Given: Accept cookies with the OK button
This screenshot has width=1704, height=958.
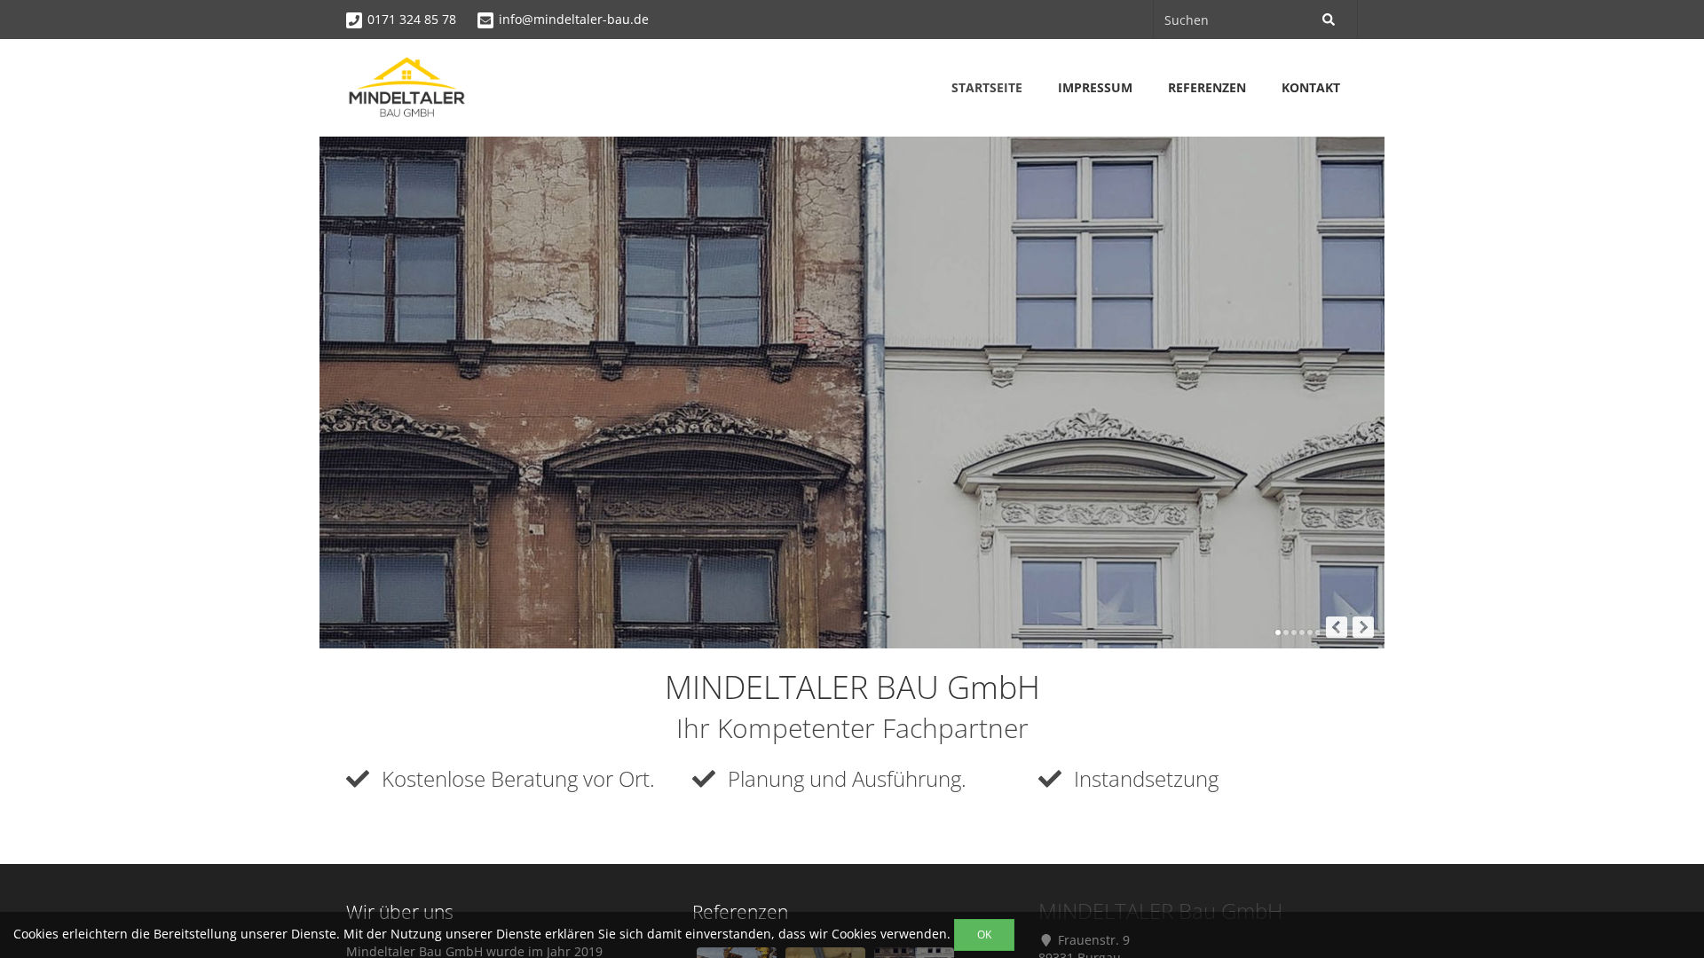Looking at the screenshot, I should pos(984,935).
